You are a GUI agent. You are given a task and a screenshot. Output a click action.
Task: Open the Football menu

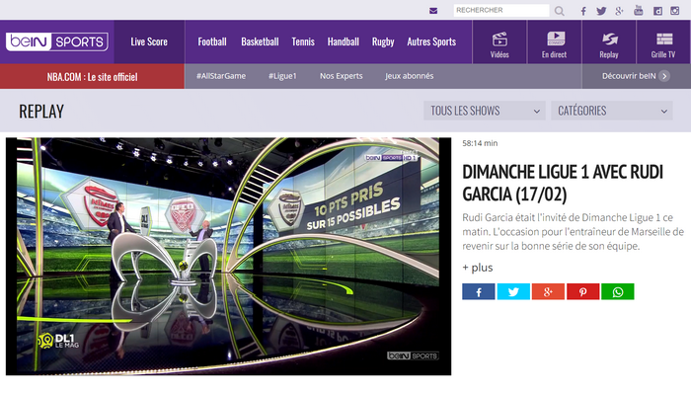(212, 41)
